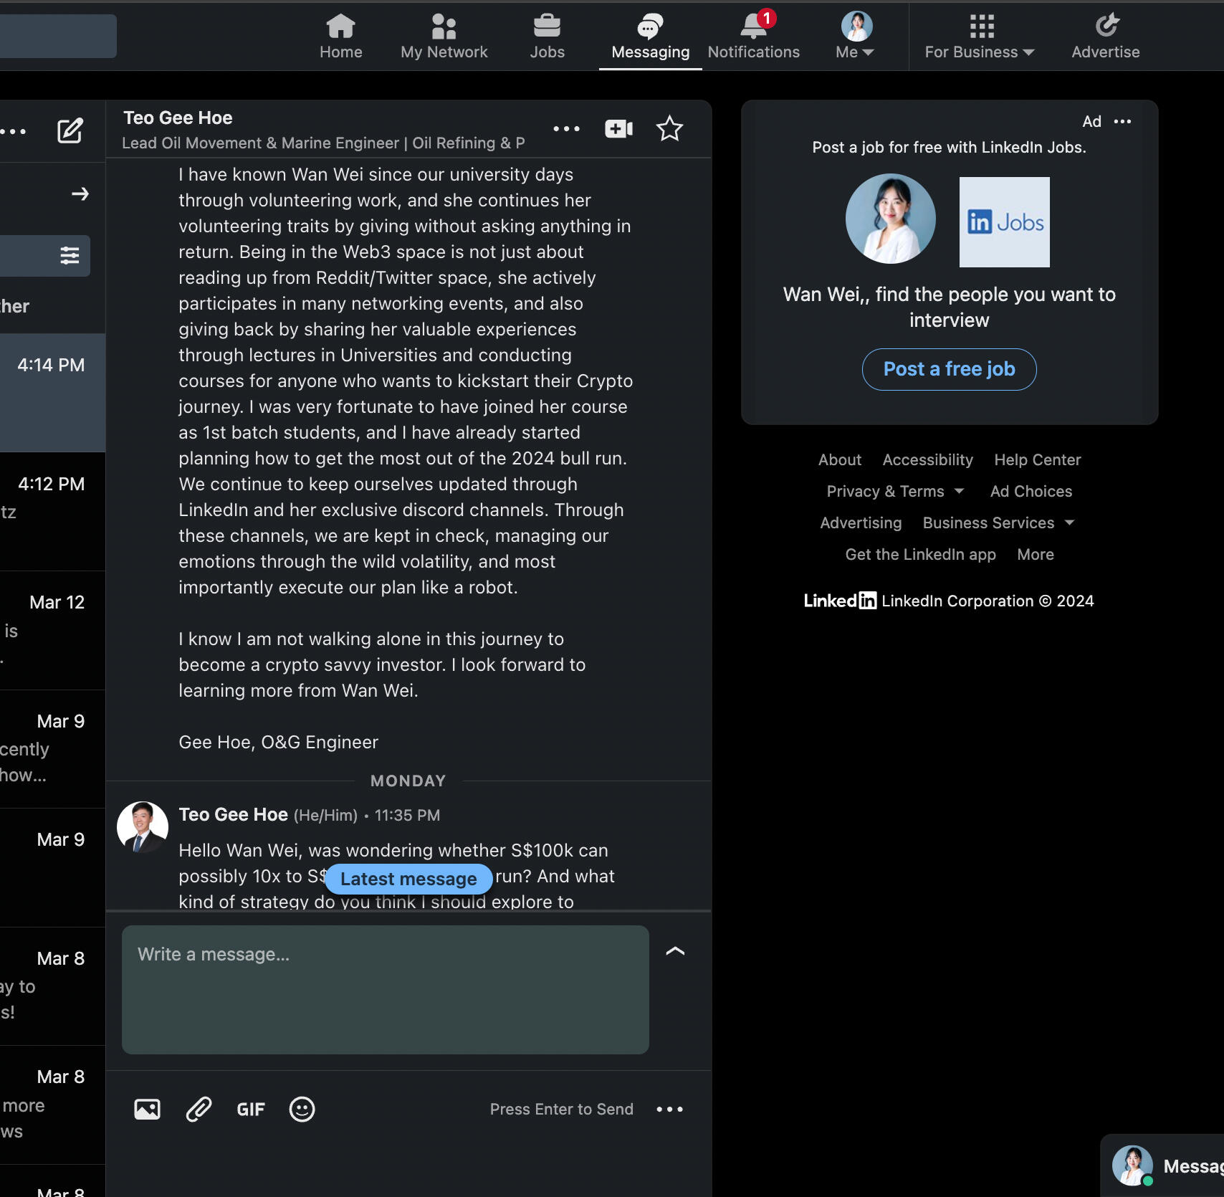Open the 4:14 PM conversation

click(52, 393)
